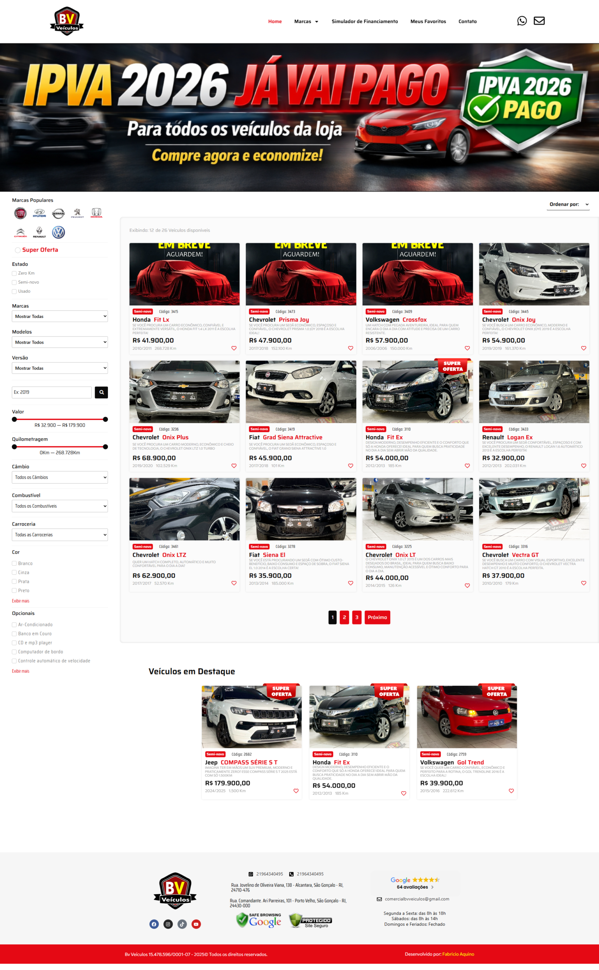Click the year search magnifier button
599x970 pixels.
(102, 392)
